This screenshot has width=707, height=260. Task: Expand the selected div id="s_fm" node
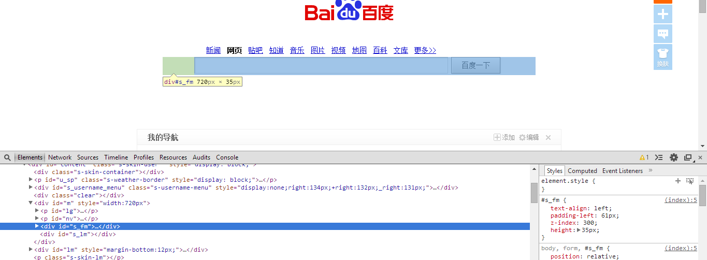(x=37, y=226)
